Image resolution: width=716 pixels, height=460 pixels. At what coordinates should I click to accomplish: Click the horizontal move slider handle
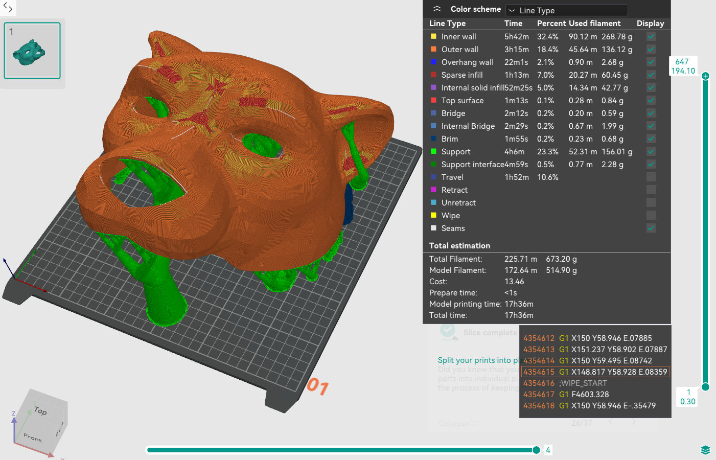tap(536, 450)
